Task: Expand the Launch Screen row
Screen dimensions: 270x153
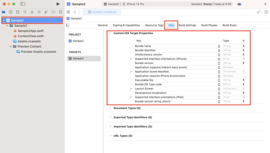Action: point(131,89)
